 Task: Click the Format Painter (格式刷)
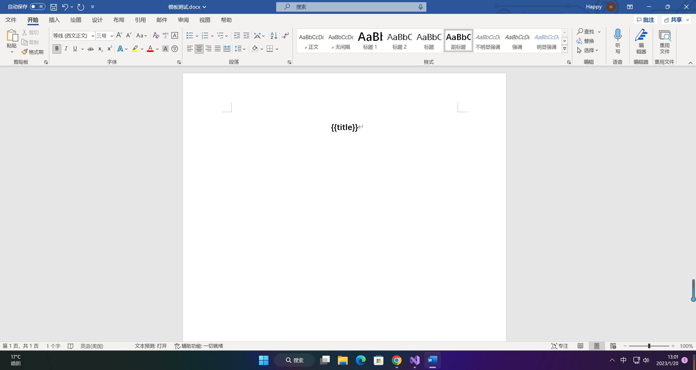[33, 52]
